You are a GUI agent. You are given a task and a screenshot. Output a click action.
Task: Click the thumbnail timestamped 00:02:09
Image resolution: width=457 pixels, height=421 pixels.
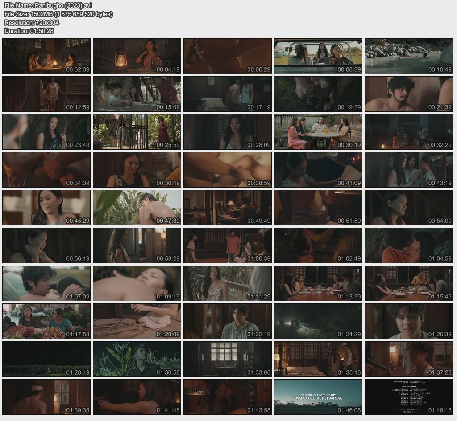tap(46, 56)
